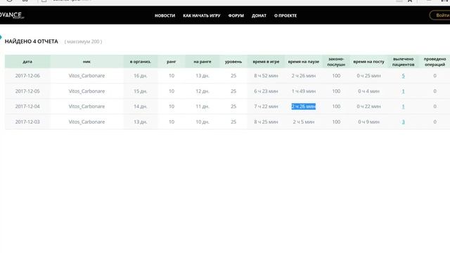The height and width of the screenshot is (253, 450).
Task: Open О ПРОЕКТЕ page
Action: pyautogui.click(x=285, y=15)
